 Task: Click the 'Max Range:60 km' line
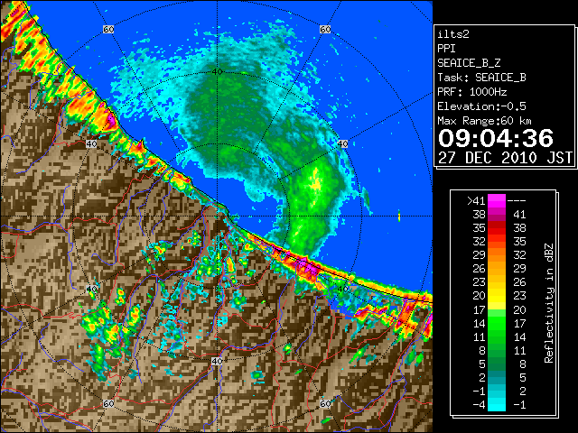pos(484,121)
